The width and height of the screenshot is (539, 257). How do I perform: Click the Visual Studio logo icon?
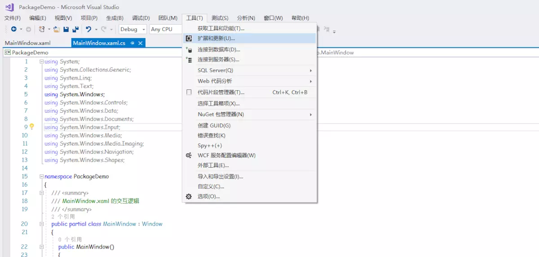click(9, 7)
